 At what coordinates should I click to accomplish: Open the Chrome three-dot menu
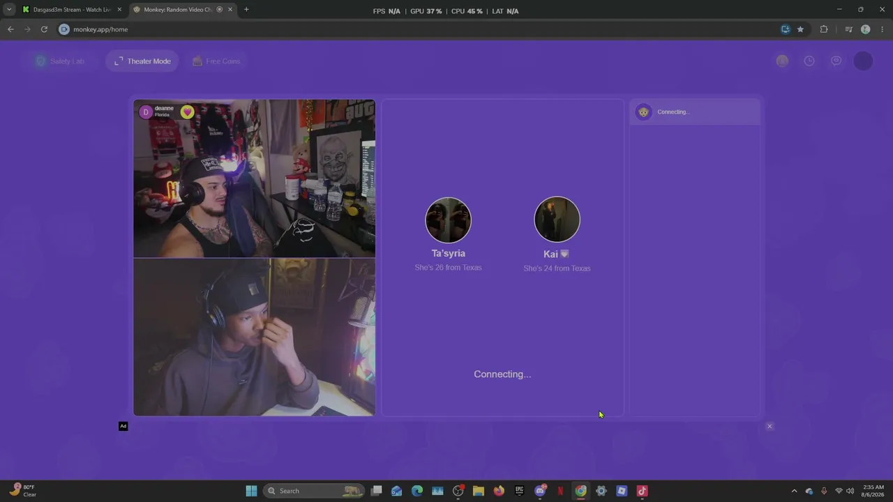point(883,29)
